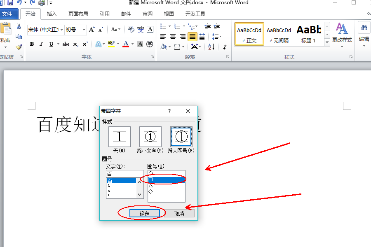Click the Character Border icon

click(150, 29)
